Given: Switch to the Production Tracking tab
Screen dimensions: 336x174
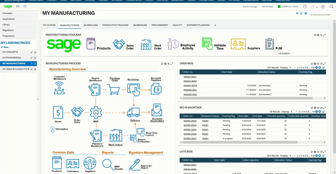Looking at the screenshot, I should [115, 25].
